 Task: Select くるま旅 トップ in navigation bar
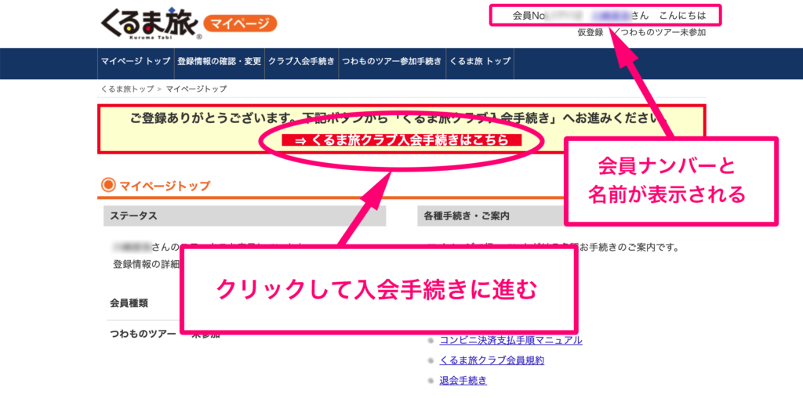pos(478,62)
